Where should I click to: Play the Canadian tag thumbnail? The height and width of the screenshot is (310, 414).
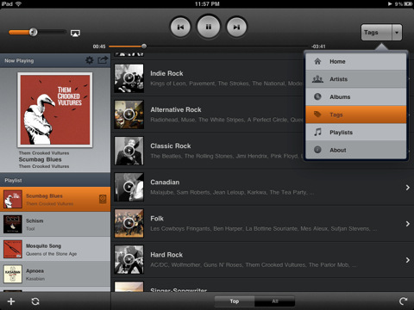(x=129, y=187)
